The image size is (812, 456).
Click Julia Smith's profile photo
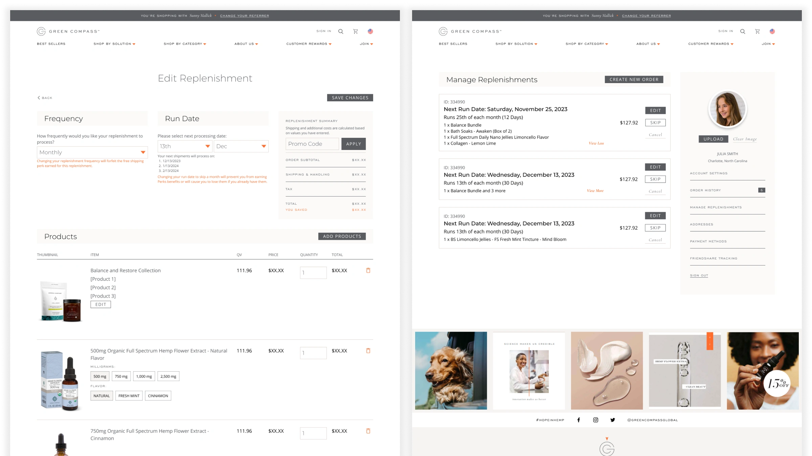727,109
